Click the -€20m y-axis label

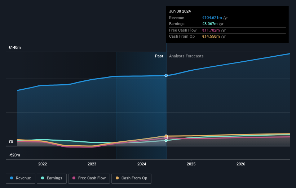point(14,155)
